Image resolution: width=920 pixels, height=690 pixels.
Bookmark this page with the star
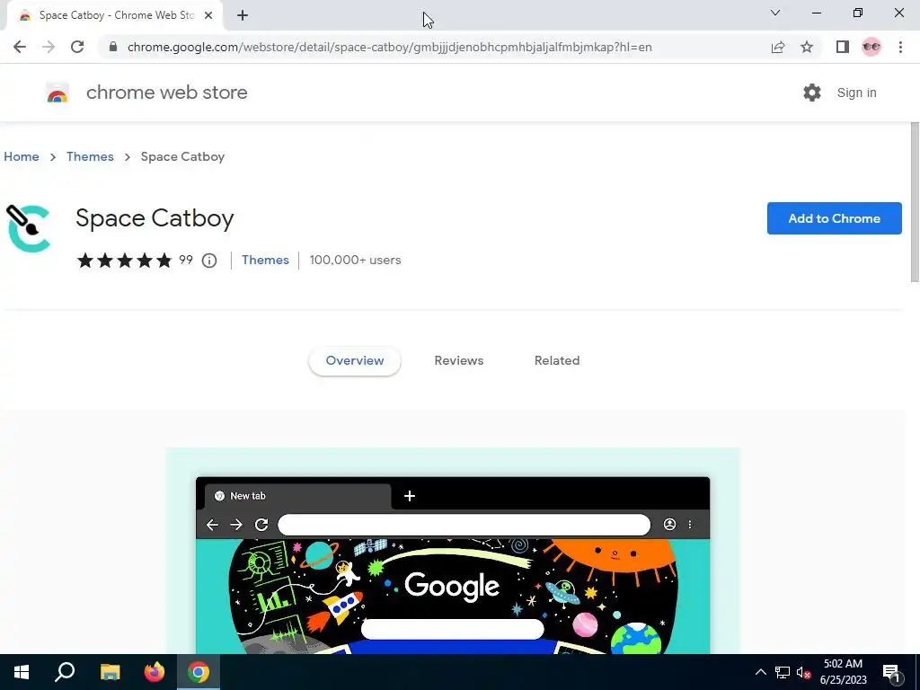tap(807, 47)
